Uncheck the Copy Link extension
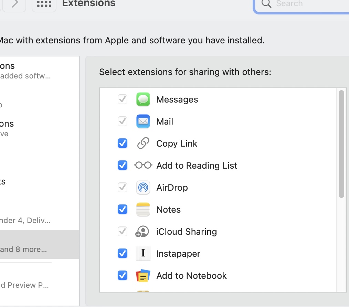Image resolution: width=349 pixels, height=307 pixels. 123,143
